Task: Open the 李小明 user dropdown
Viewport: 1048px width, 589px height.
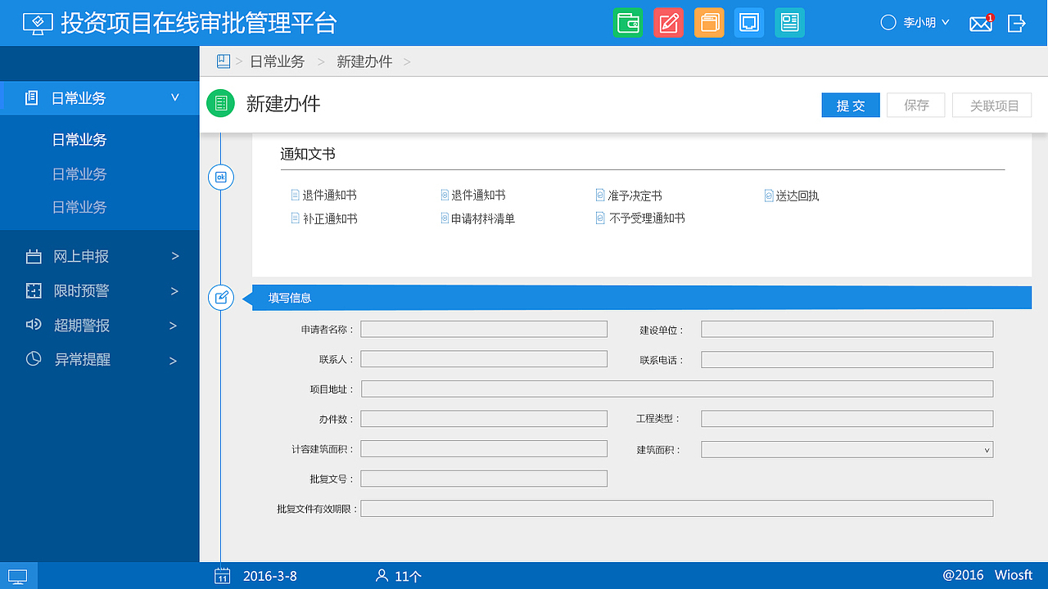Action: point(926,23)
